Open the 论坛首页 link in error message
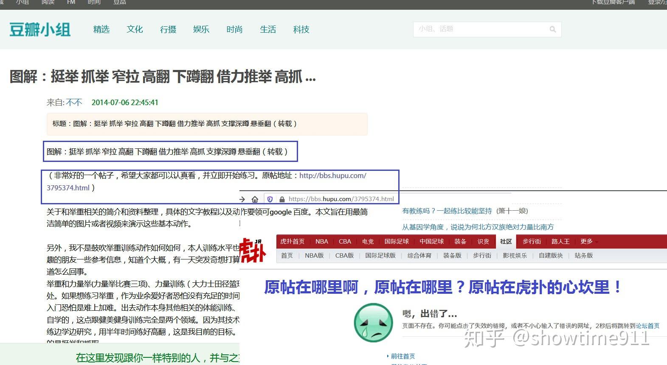667x365 pixels. click(647, 326)
